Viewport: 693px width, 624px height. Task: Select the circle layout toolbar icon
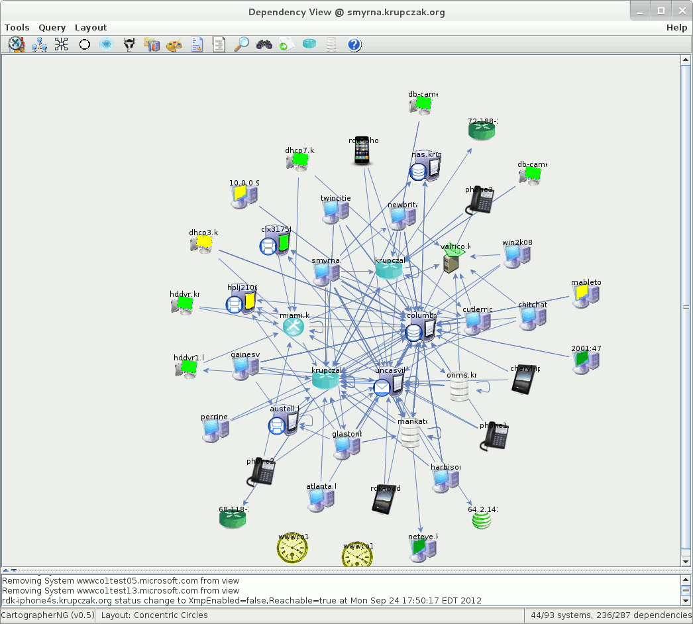point(84,44)
